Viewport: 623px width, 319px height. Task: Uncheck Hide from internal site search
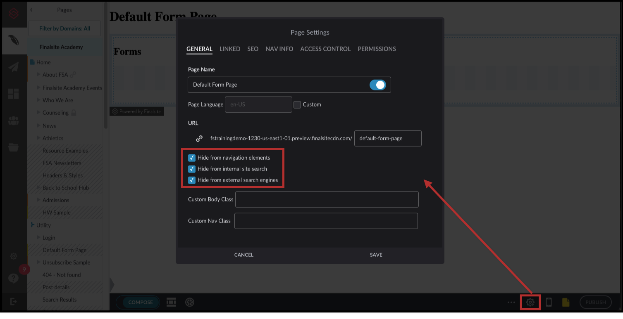click(x=192, y=169)
